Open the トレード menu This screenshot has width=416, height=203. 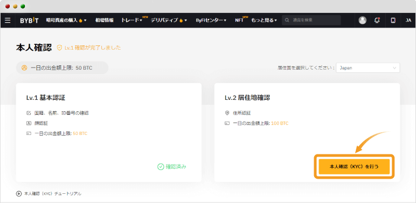[132, 20]
